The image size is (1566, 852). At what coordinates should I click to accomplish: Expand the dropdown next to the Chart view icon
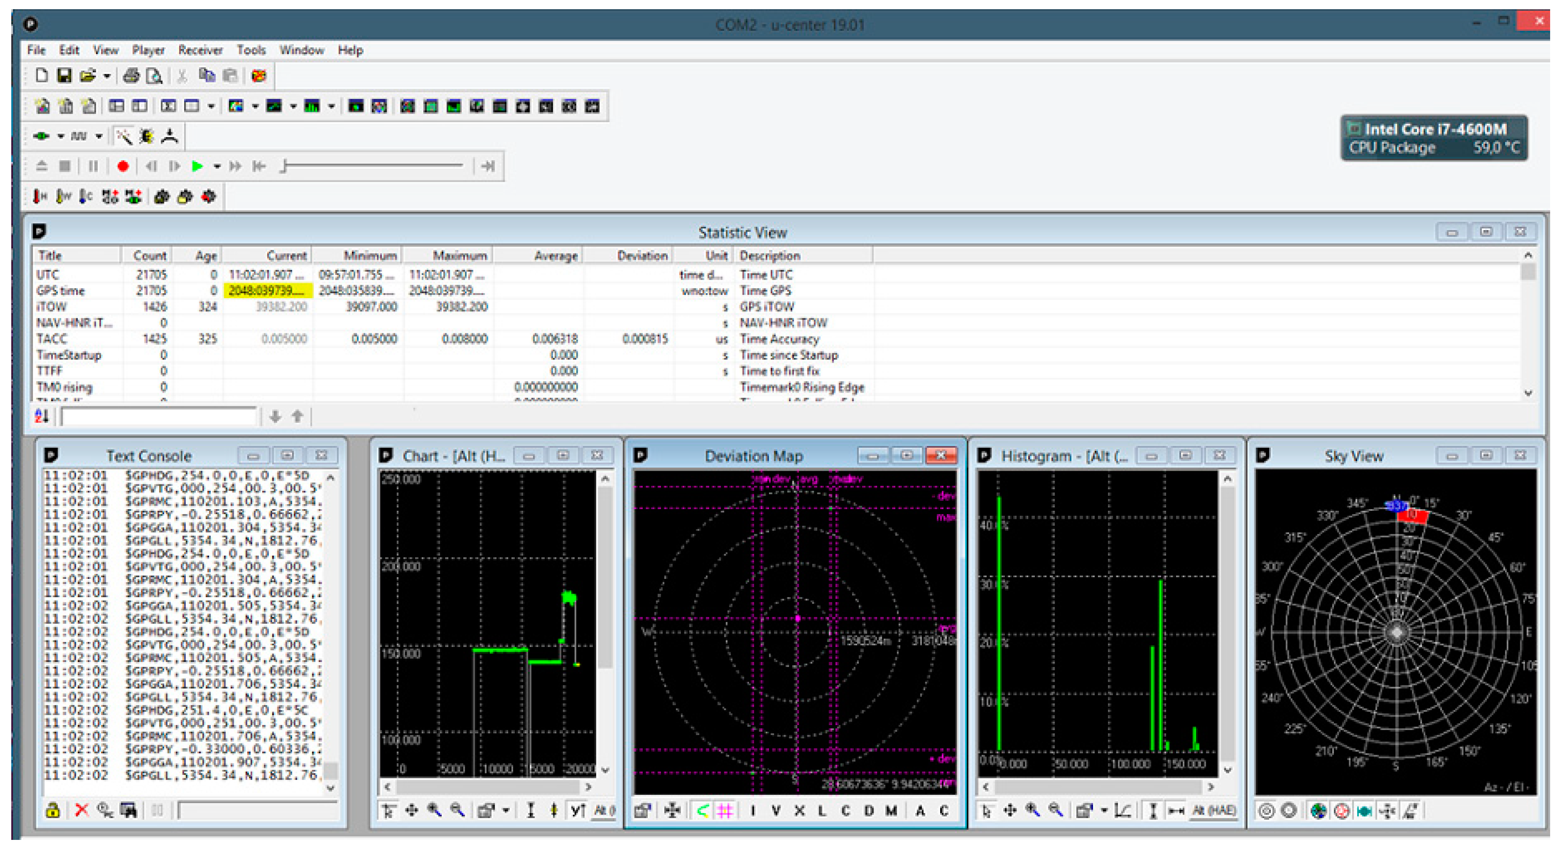(x=293, y=106)
